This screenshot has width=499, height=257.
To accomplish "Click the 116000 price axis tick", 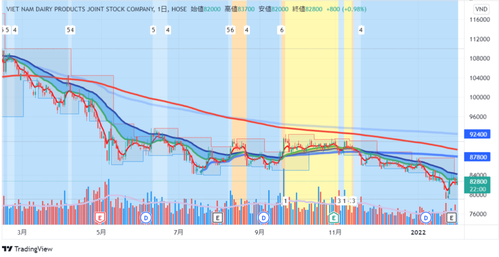I will (480, 20).
